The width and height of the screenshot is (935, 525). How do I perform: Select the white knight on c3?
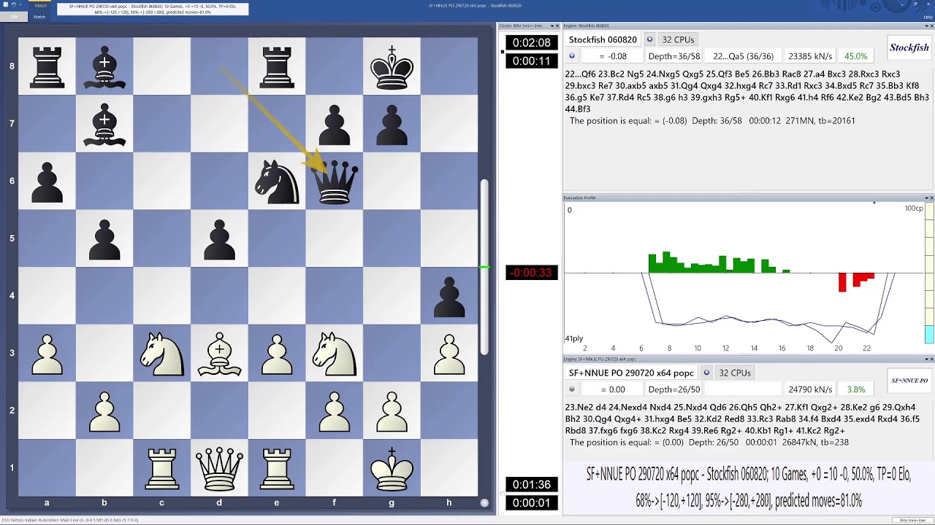(162, 354)
